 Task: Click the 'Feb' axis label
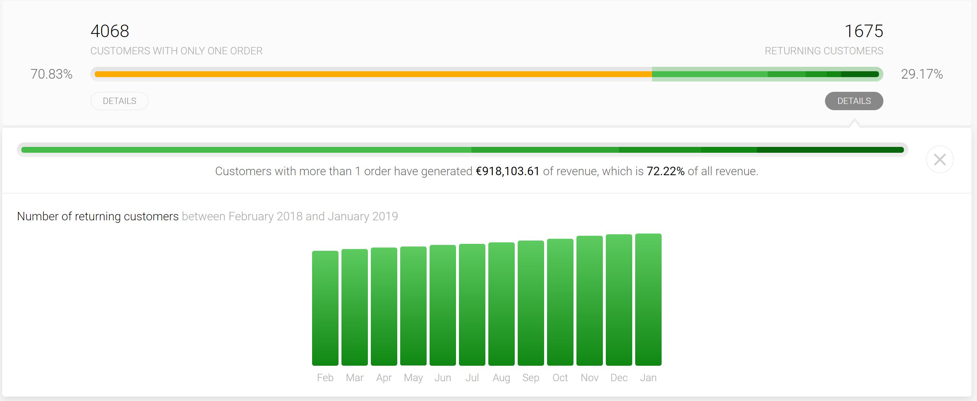[x=325, y=377]
